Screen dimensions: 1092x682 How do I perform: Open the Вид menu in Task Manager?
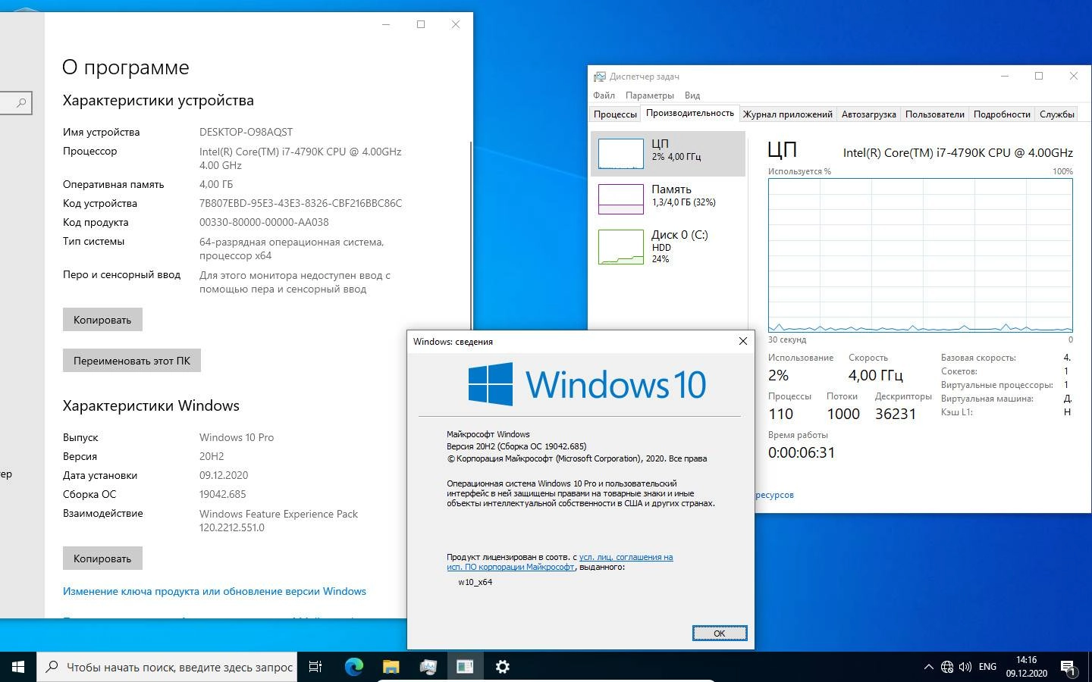coord(692,95)
